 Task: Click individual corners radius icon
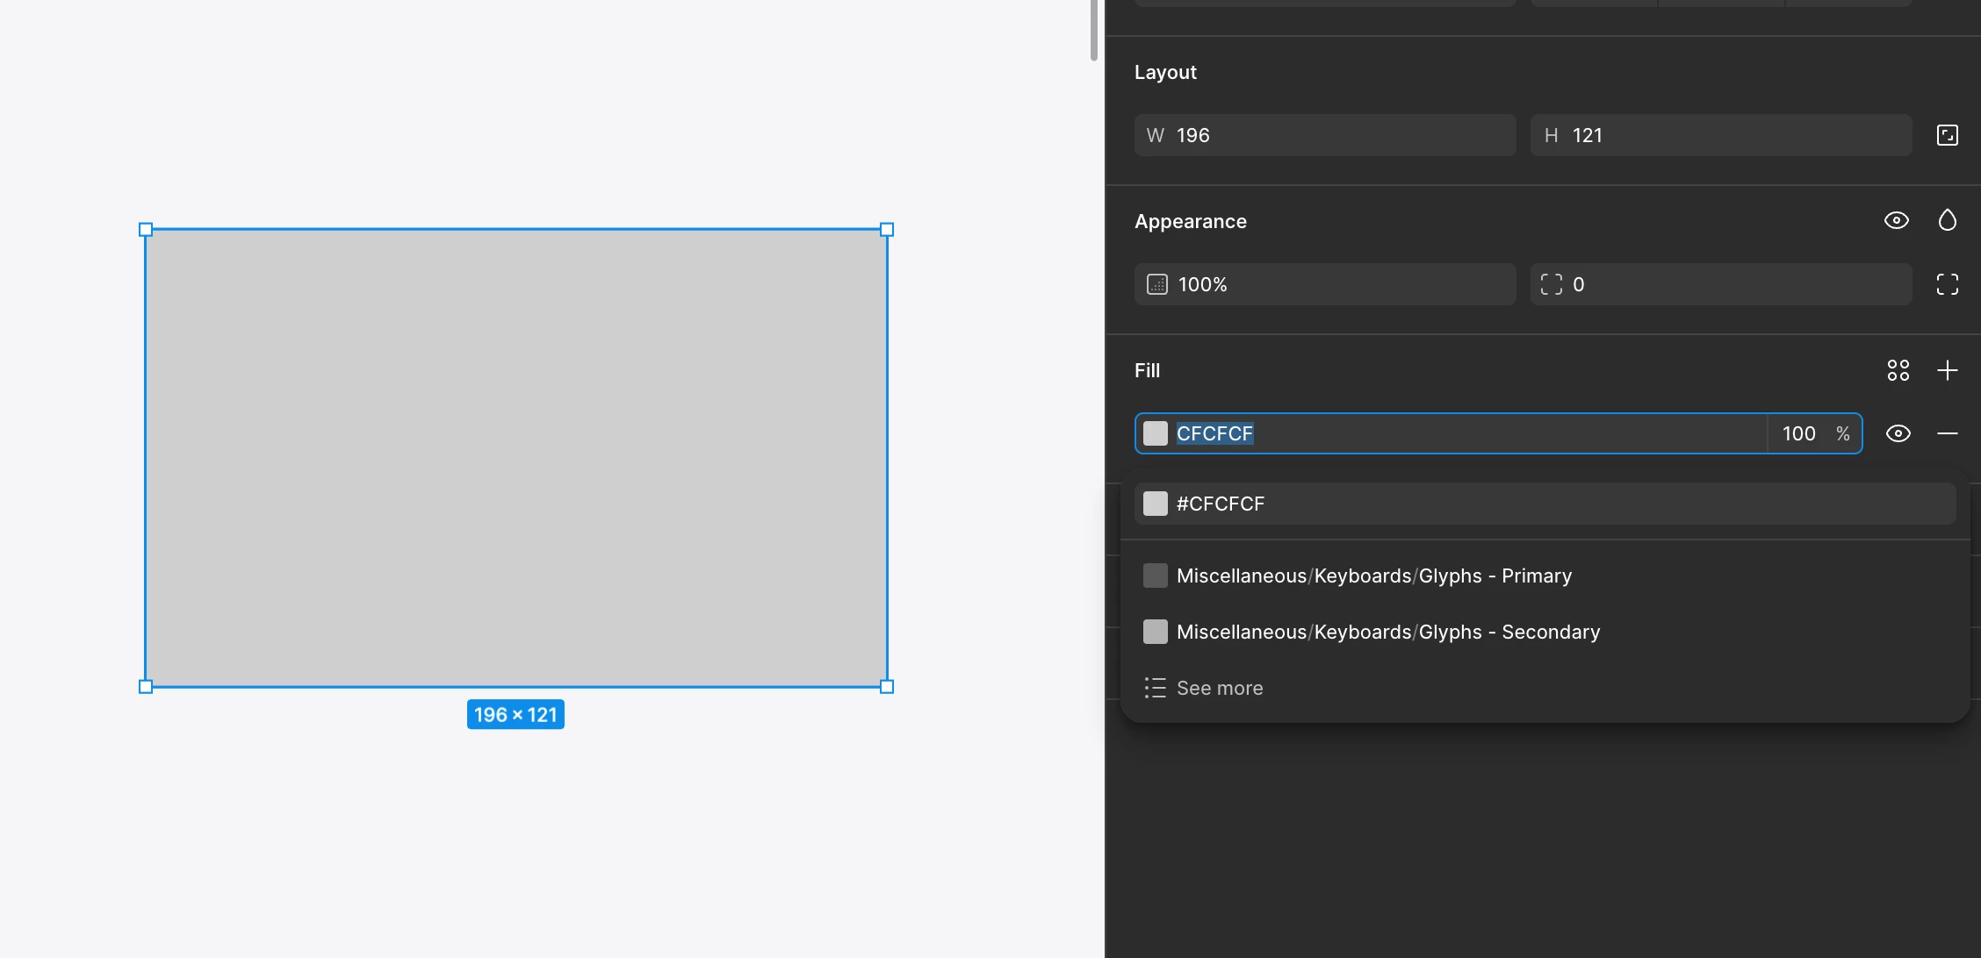point(1947,284)
